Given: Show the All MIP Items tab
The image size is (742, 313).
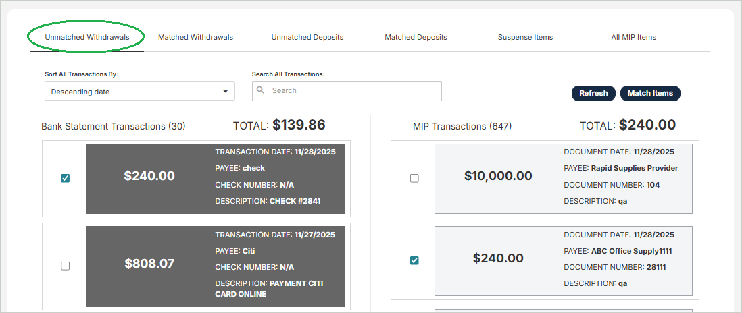Looking at the screenshot, I should pos(633,37).
